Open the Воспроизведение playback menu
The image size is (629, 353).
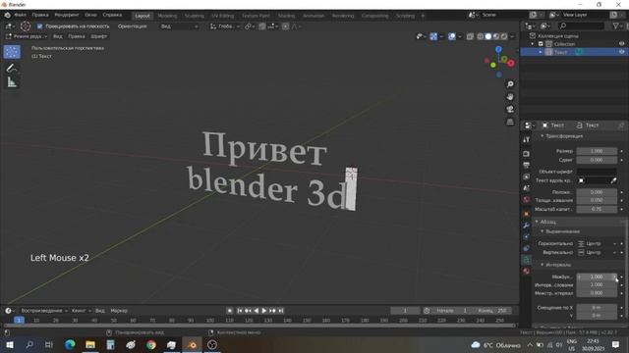(x=44, y=311)
